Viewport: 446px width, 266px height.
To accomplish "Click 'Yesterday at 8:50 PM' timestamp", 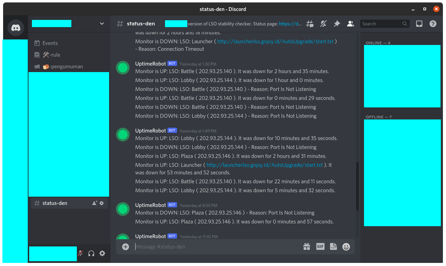I will 198,206.
